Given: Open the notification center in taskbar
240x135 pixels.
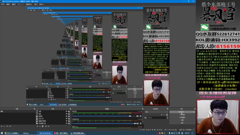Looking at the screenshot, I should click(192, 133).
